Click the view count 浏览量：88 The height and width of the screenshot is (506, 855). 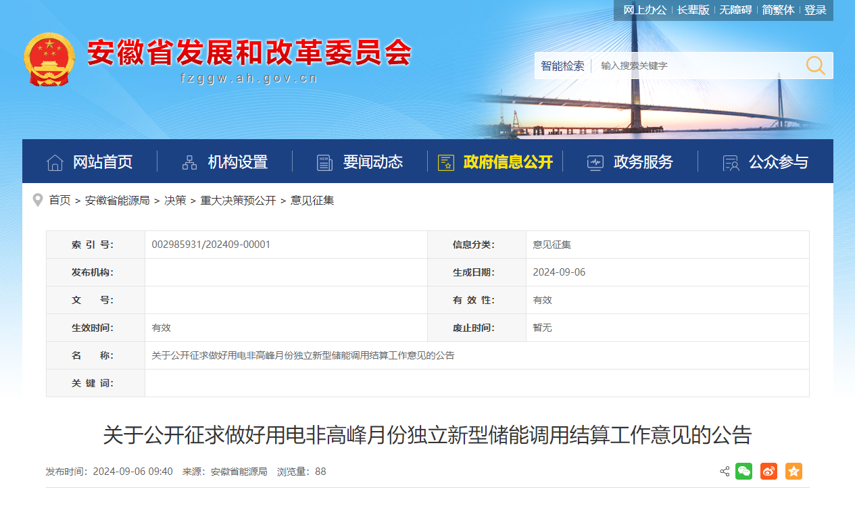[x=301, y=472]
